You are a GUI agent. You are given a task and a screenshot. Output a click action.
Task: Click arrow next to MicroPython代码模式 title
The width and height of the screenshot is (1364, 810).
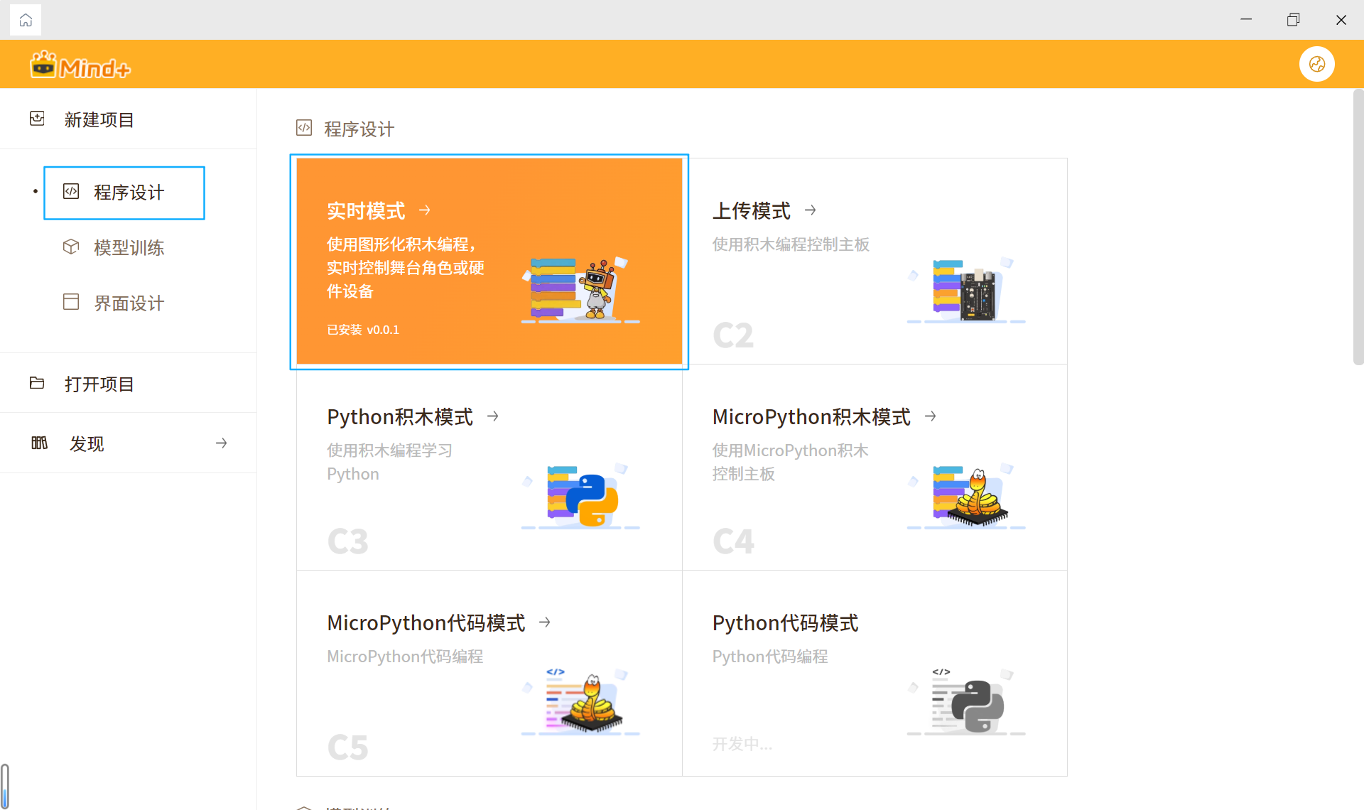pos(545,622)
